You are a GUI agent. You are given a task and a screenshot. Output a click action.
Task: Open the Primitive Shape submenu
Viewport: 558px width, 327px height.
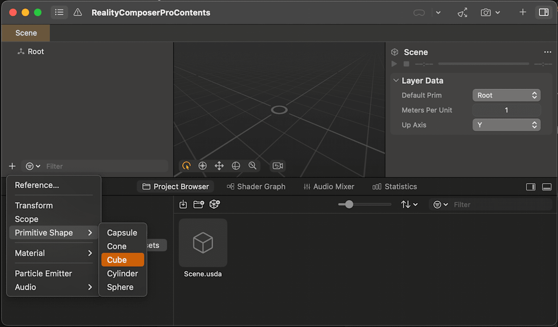tap(53, 233)
